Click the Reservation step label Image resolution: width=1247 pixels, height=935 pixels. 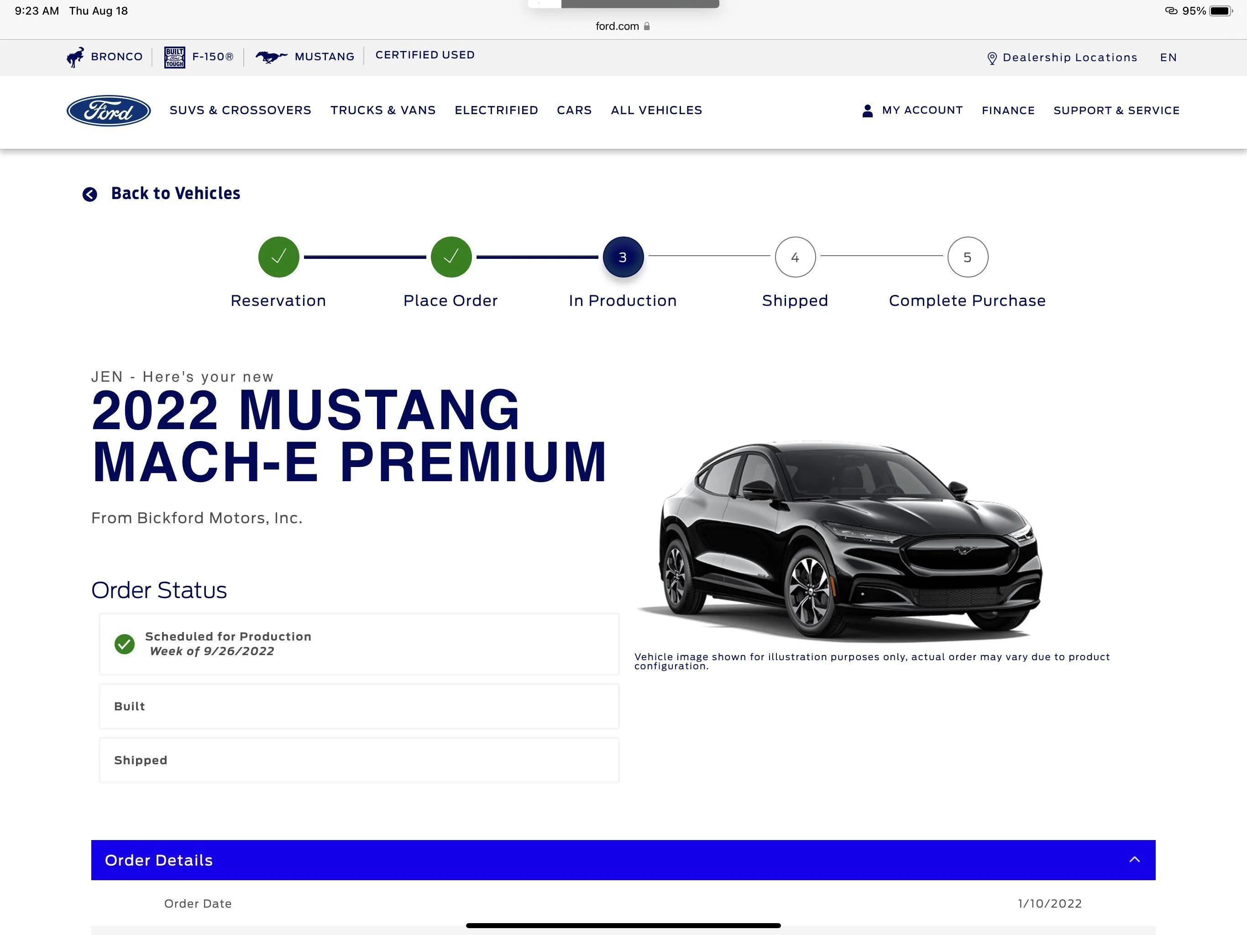click(278, 300)
